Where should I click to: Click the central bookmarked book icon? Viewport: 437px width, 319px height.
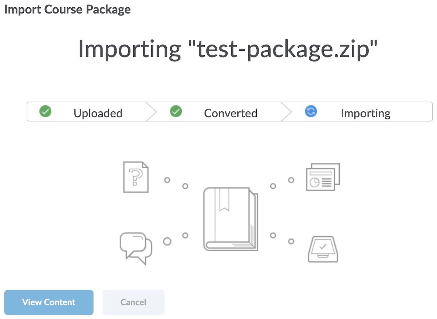click(231, 219)
